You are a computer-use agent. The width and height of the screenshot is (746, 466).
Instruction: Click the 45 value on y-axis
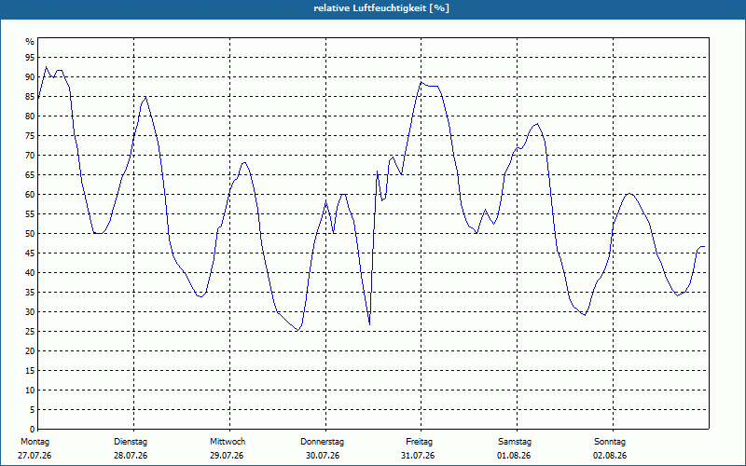(x=30, y=253)
